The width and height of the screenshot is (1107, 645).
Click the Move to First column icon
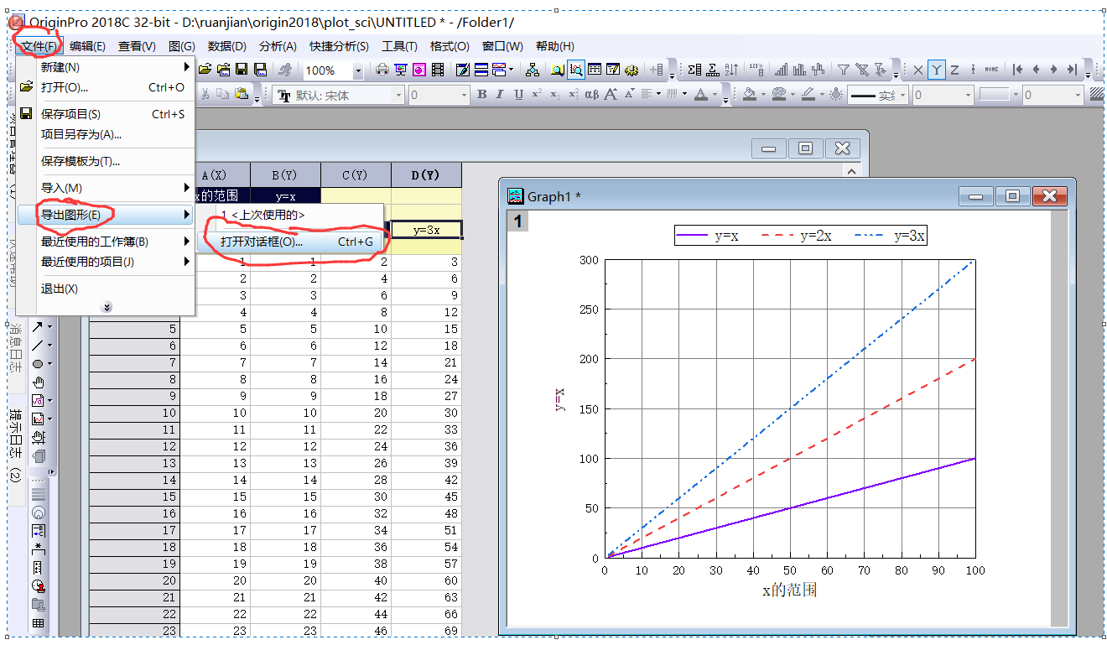[x=1017, y=70]
